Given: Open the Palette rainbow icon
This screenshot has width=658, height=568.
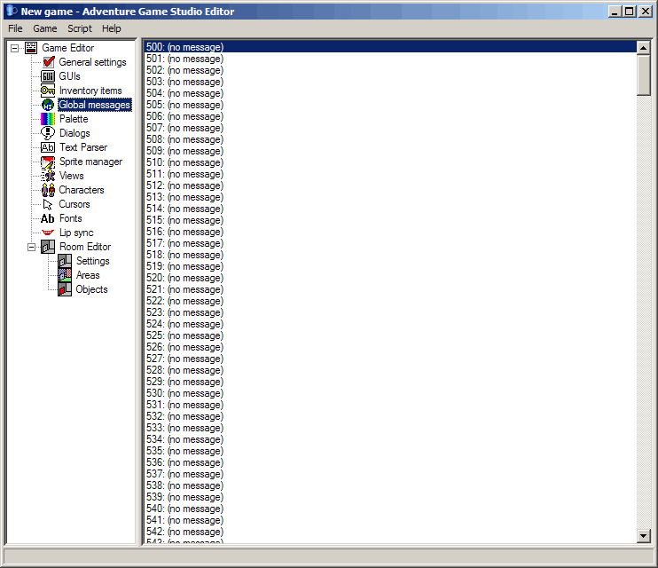Looking at the screenshot, I should pyautogui.click(x=48, y=119).
